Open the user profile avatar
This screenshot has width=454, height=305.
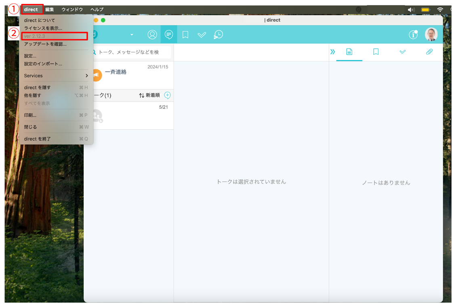pos(431,35)
